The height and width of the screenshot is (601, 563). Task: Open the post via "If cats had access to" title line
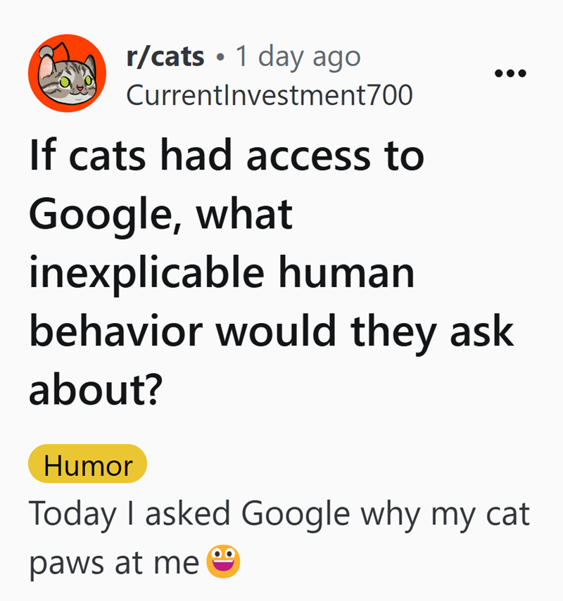pyautogui.click(x=227, y=156)
